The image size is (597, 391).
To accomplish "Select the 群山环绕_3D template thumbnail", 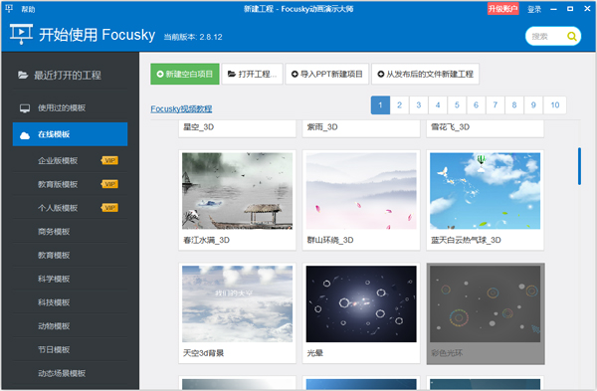I will (361, 191).
